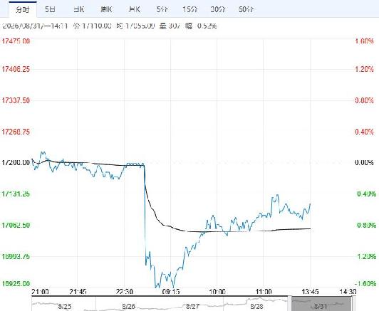Click the blue price line's lowest dip

point(157,287)
